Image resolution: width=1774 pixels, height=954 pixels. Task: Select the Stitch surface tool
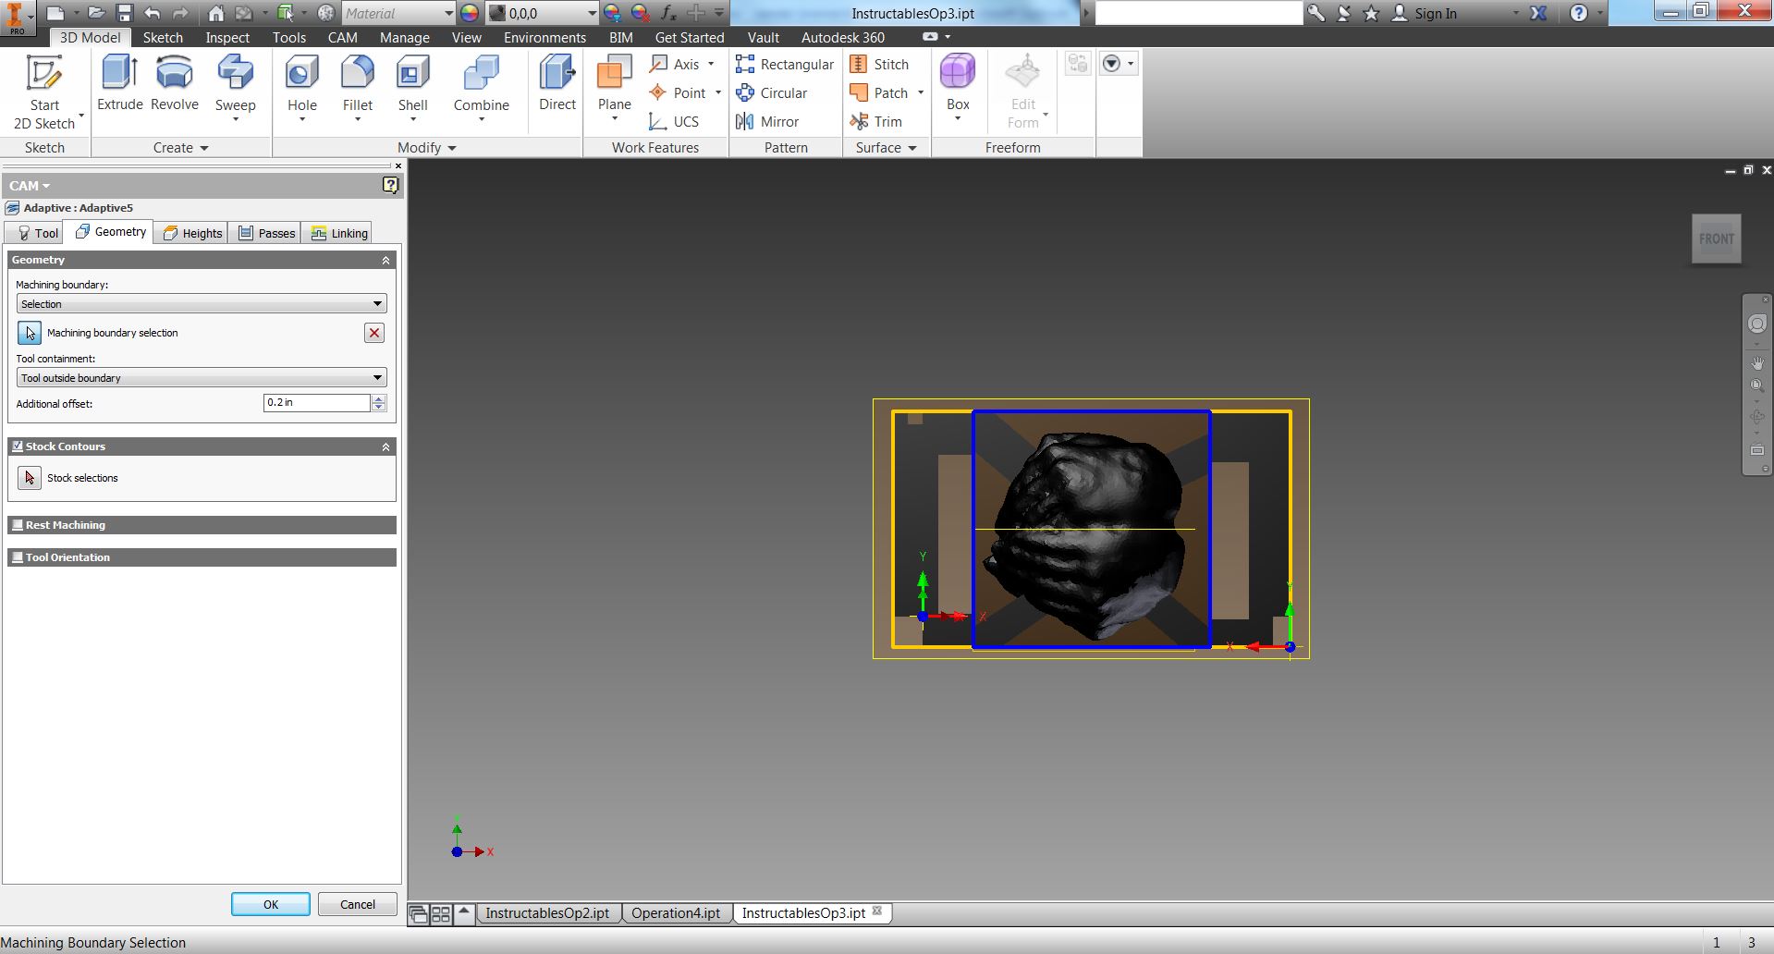click(879, 64)
